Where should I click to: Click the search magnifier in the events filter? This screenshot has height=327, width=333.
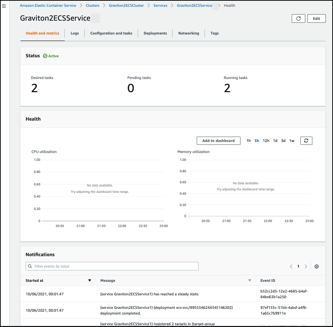[x=30, y=266]
